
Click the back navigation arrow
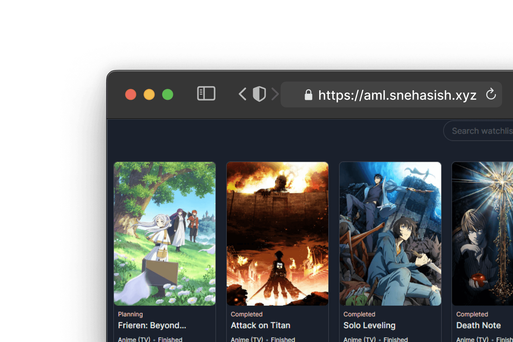click(242, 94)
